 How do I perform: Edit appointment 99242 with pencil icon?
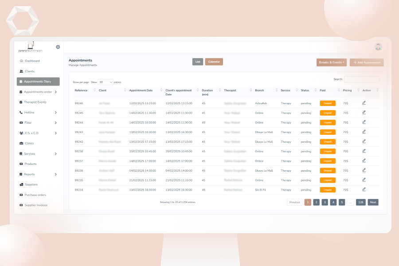coord(364,141)
